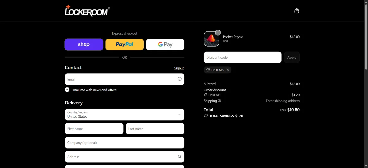Image resolution: width=368 pixels, height=168 pixels.
Task: Focus the First name field
Action: click(x=94, y=129)
